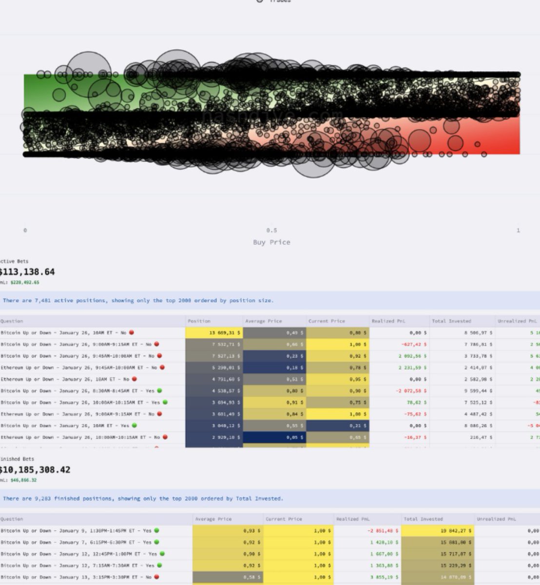Screen dimensions: 540x585
Task: Click red dot on Ethereum 9:45AM-10:00AM No row
Action: [x=162, y=368]
